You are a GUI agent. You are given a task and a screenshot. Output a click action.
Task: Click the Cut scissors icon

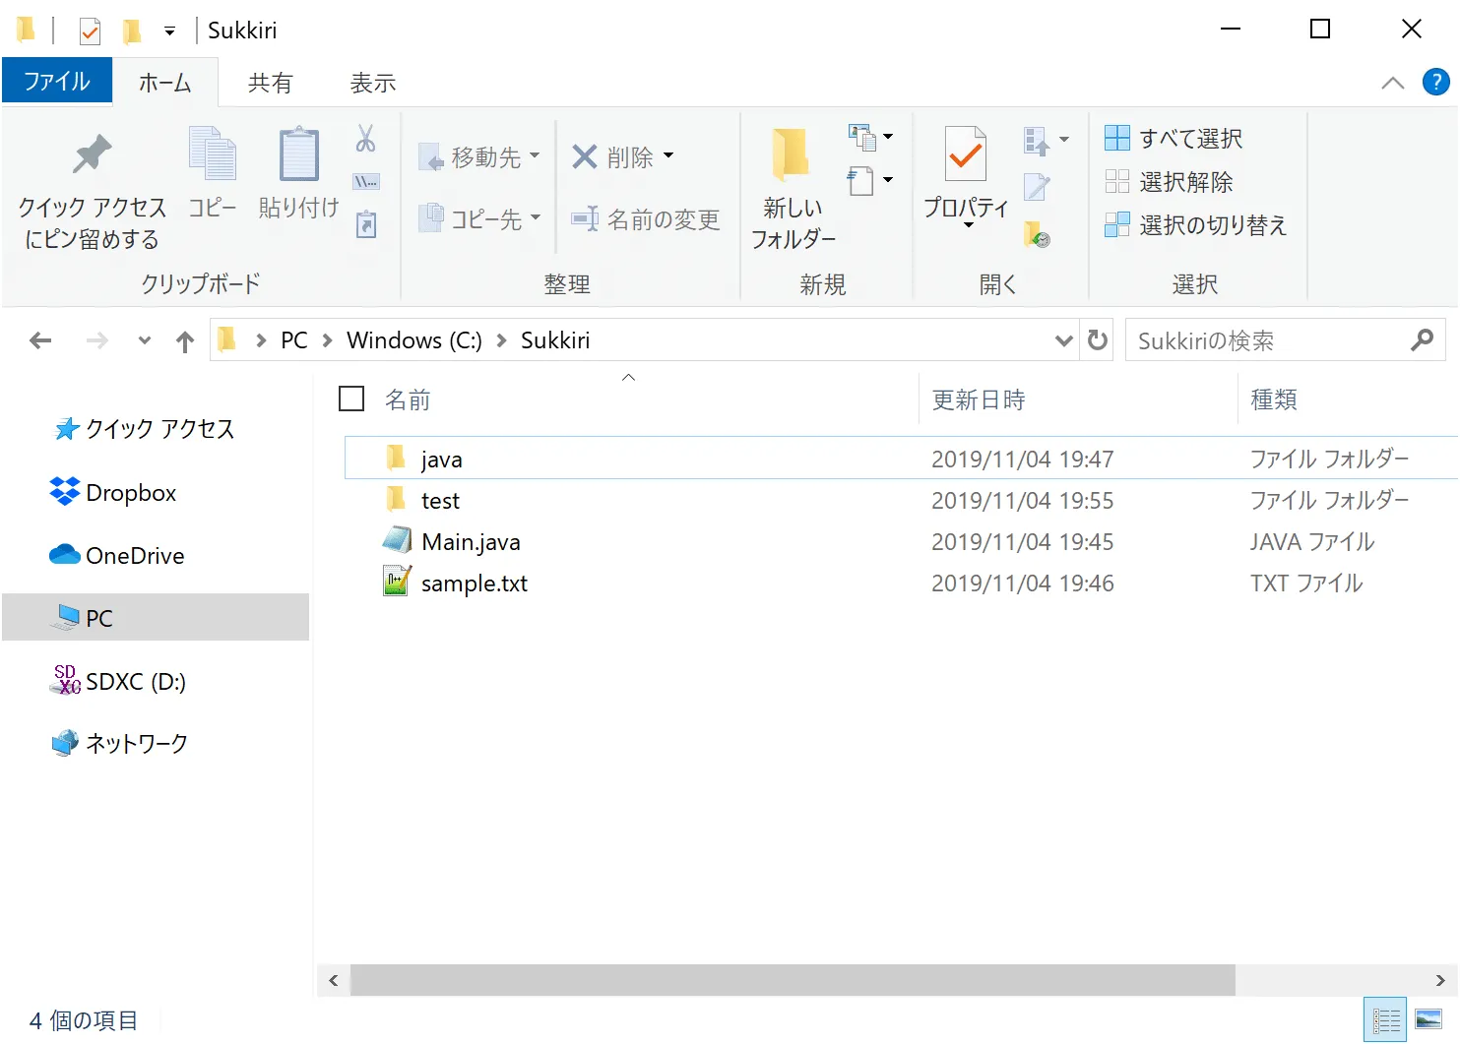pos(365,139)
